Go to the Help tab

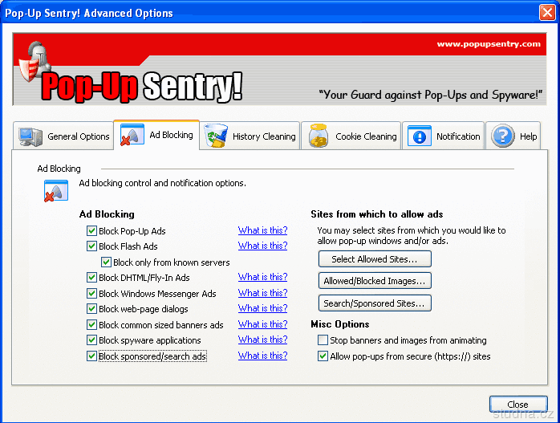[513, 136]
